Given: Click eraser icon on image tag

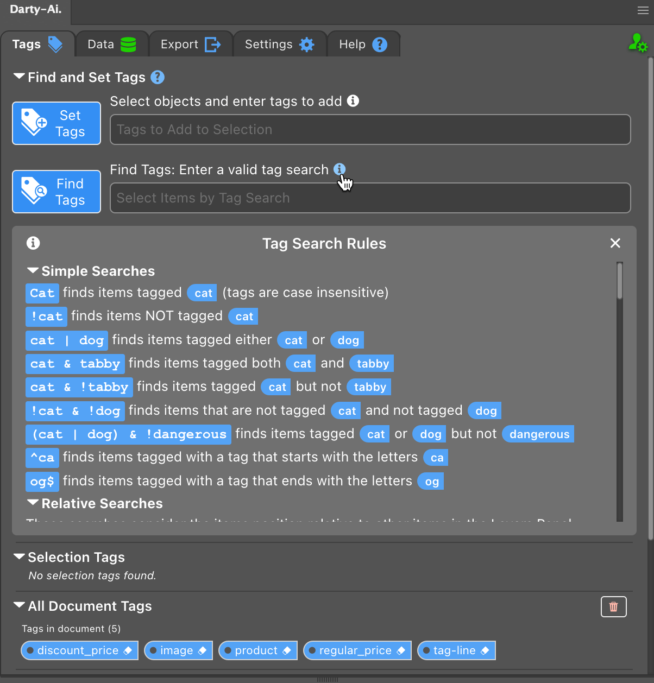Looking at the screenshot, I should click(203, 650).
